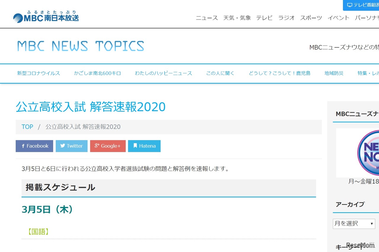
Task: Click the TOP breadcrumb link
Action: 27,126
